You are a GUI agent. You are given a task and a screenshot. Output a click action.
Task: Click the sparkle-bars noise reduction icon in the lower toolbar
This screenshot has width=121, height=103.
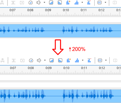(x=69, y=60)
